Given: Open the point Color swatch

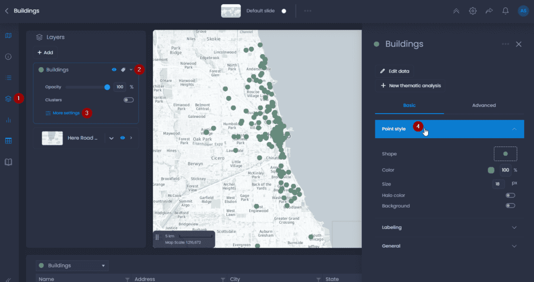Looking at the screenshot, I should (x=491, y=170).
